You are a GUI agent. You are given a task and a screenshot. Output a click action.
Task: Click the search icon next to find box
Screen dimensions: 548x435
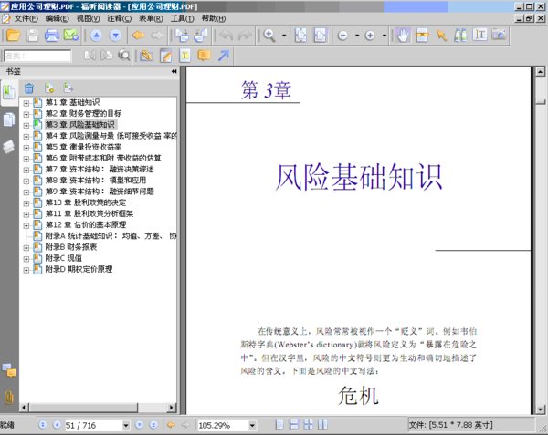123,56
